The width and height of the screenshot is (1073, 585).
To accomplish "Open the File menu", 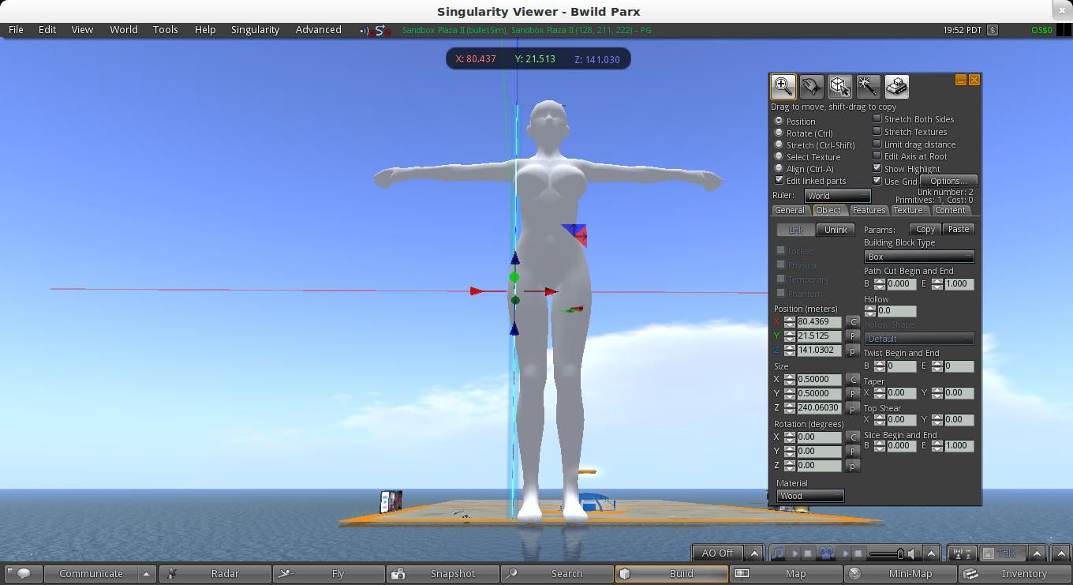I will [x=16, y=30].
